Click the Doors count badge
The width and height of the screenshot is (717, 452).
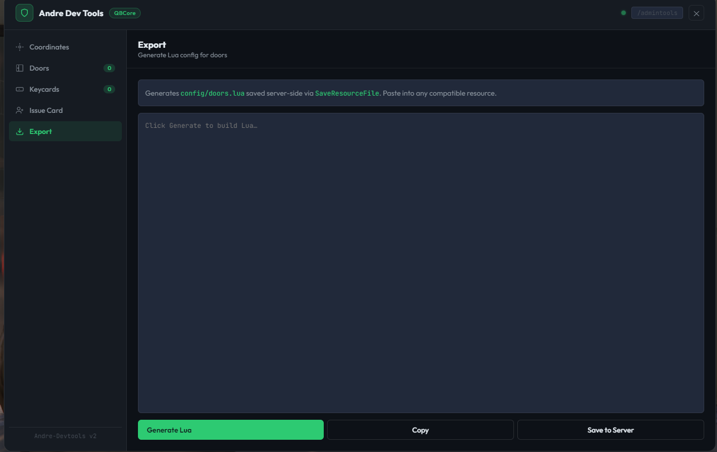coord(110,68)
